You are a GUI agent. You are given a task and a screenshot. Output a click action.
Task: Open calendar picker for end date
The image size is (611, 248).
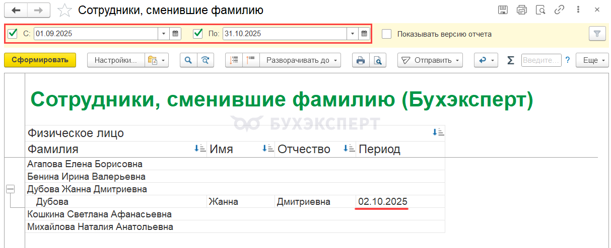click(x=364, y=34)
